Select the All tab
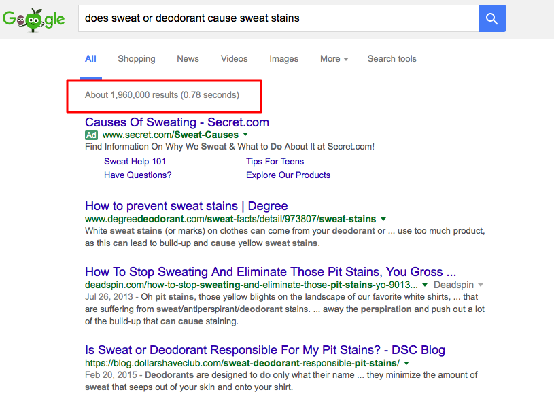The height and width of the screenshot is (401, 554). (x=91, y=59)
